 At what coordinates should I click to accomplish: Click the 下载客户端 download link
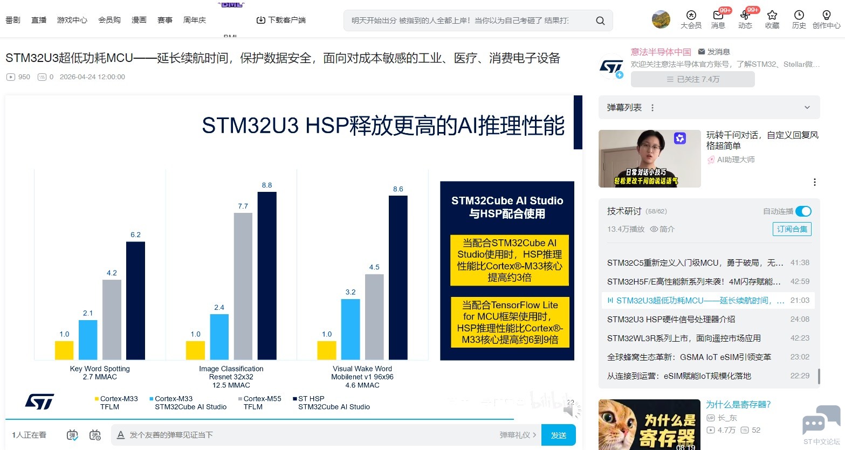coord(281,20)
